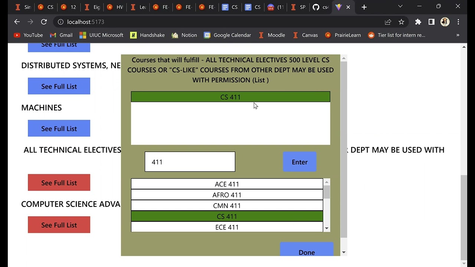The image size is (475, 267).
Task: Open the Google Calendar bookmark
Action: point(227,35)
